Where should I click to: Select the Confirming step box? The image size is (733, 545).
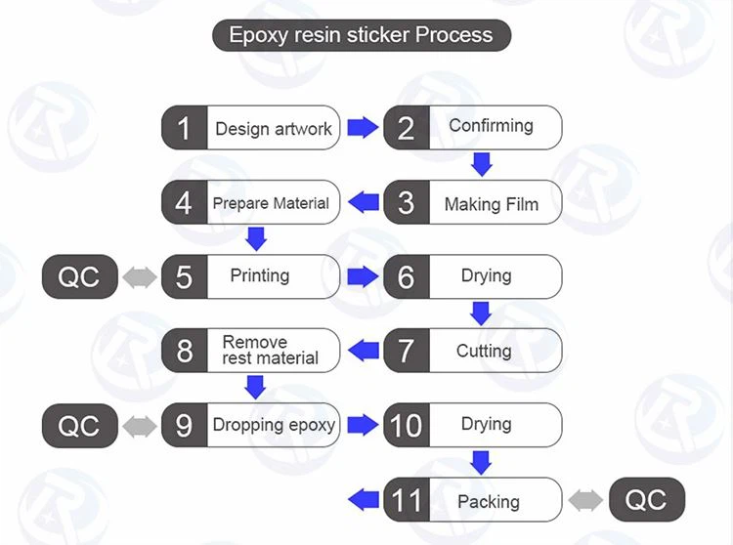473,127
